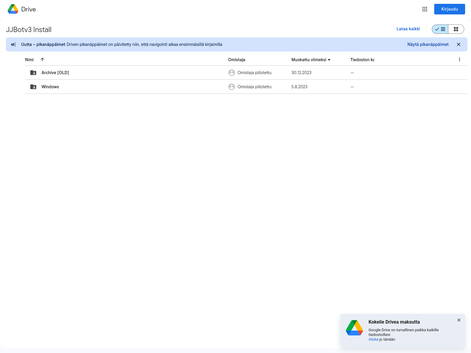
Task: Click the Google Drive logo
Action: point(13,9)
